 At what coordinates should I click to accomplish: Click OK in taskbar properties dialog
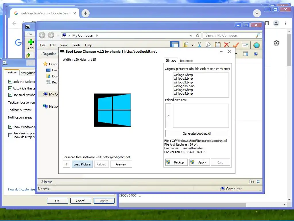point(57,201)
